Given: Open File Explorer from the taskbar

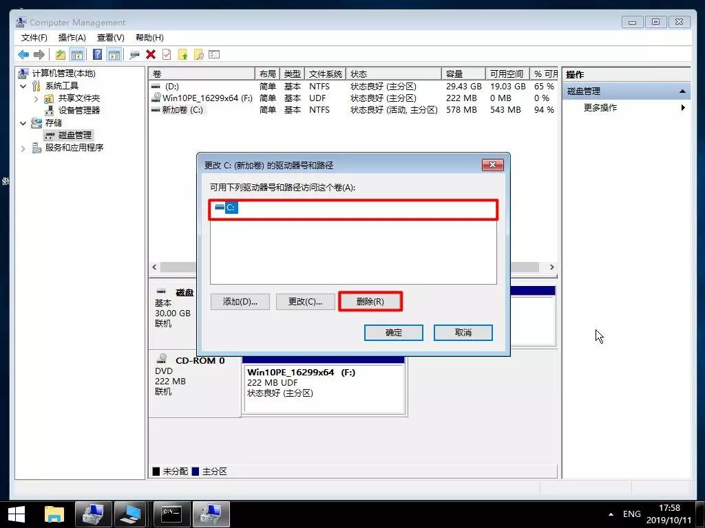Looking at the screenshot, I should click(54, 514).
